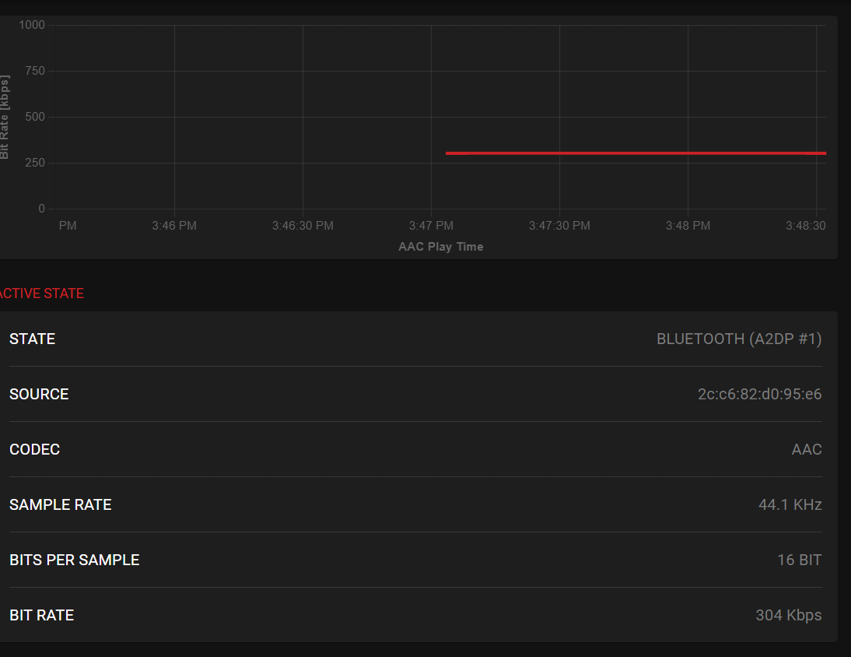Click the BITS PER SAMPLE row label

[75, 560]
